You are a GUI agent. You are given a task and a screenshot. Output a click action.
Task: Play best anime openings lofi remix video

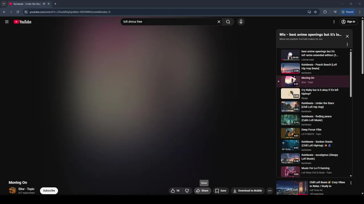click(x=313, y=55)
